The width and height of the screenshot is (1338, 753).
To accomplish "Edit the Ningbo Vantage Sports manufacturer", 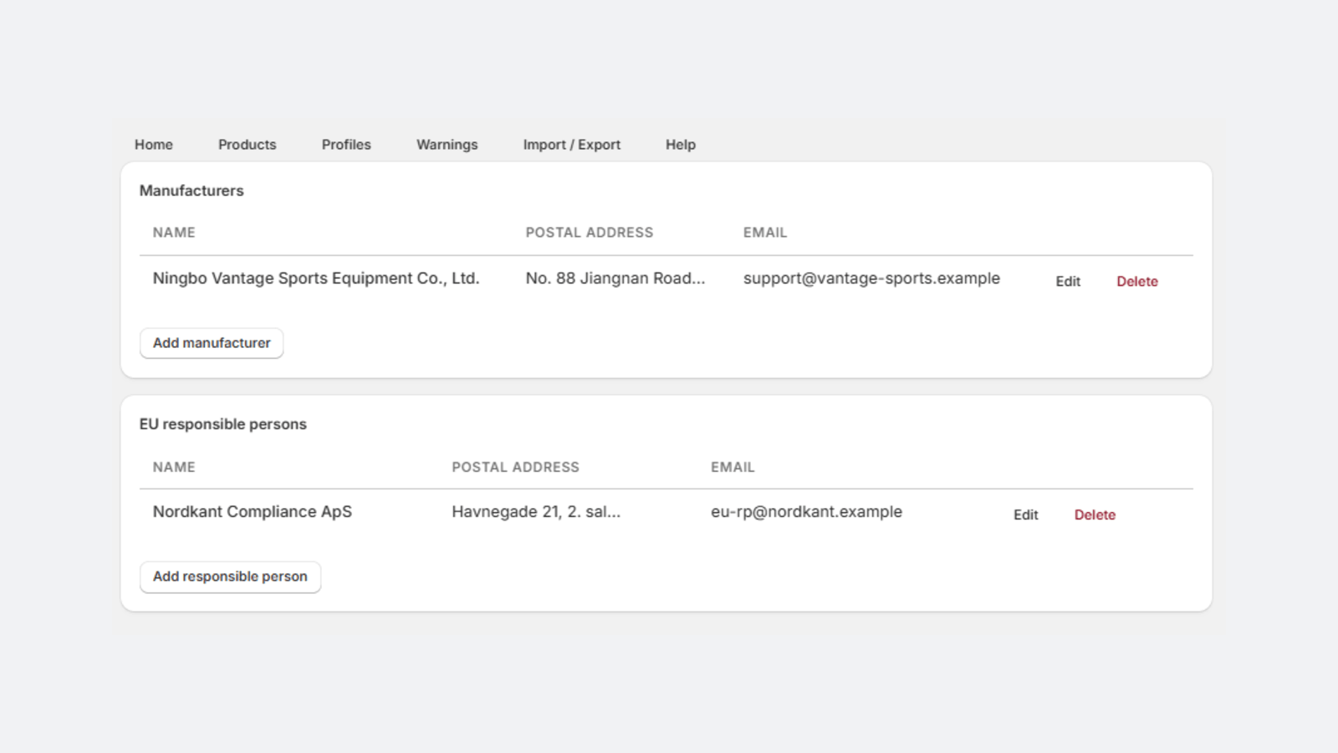I will (x=1068, y=281).
